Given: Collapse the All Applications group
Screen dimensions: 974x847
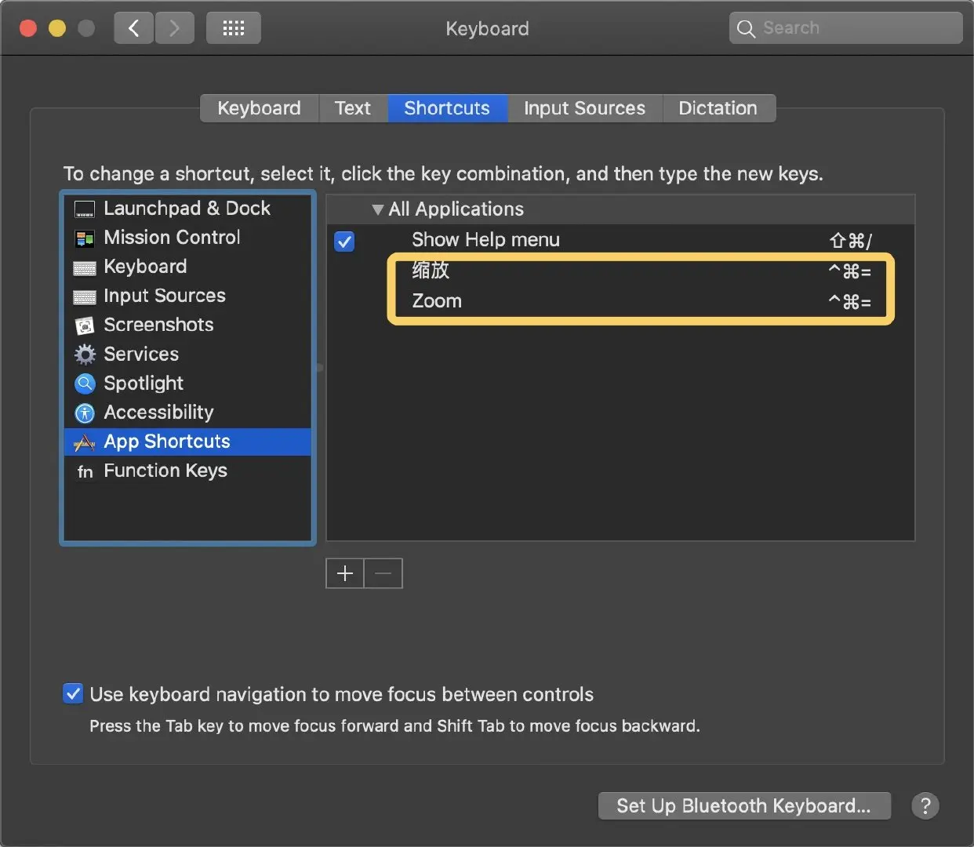Looking at the screenshot, I should click(x=377, y=209).
